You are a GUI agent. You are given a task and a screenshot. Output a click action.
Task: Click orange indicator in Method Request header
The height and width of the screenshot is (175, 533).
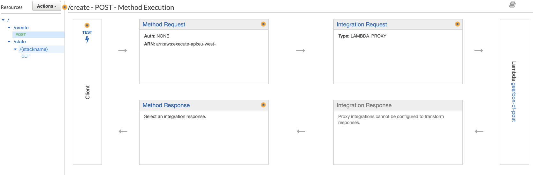(263, 24)
